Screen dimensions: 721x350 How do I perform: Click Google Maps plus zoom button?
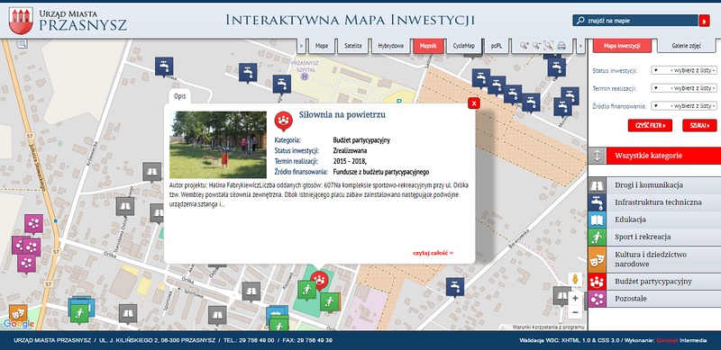[575, 299]
